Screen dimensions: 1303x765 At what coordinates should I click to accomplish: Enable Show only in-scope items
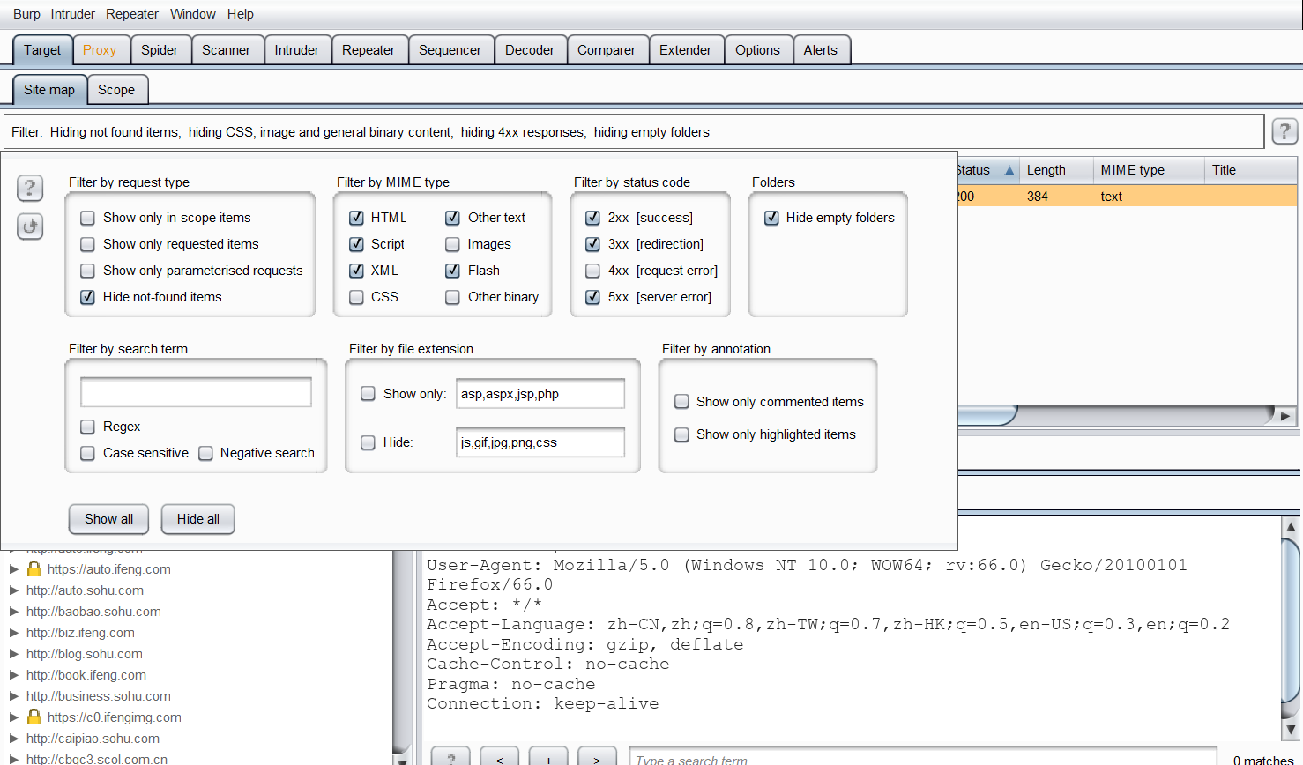[x=87, y=218]
